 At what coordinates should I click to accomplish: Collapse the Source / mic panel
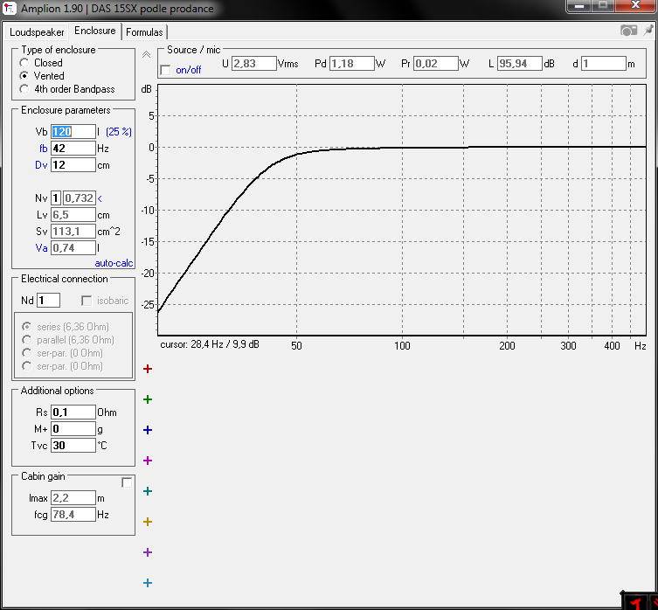[146, 54]
